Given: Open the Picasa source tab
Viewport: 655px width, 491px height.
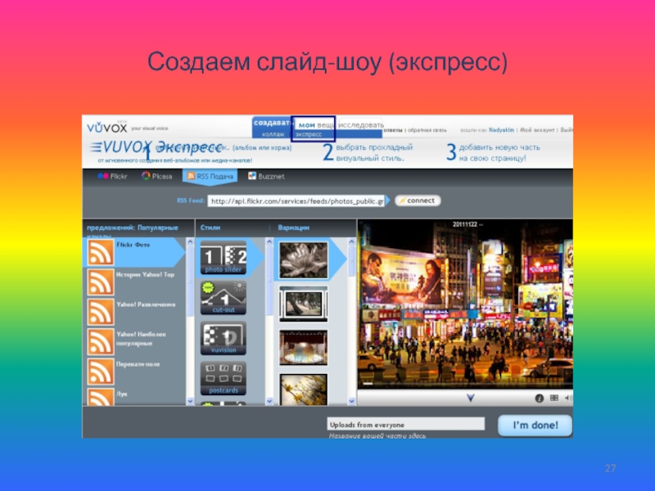Looking at the screenshot, I should (157, 176).
